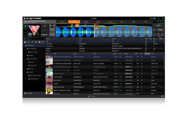Viewport: 188px width, 117px height.
Task: Select the Electro crate
Action: click(31, 69)
